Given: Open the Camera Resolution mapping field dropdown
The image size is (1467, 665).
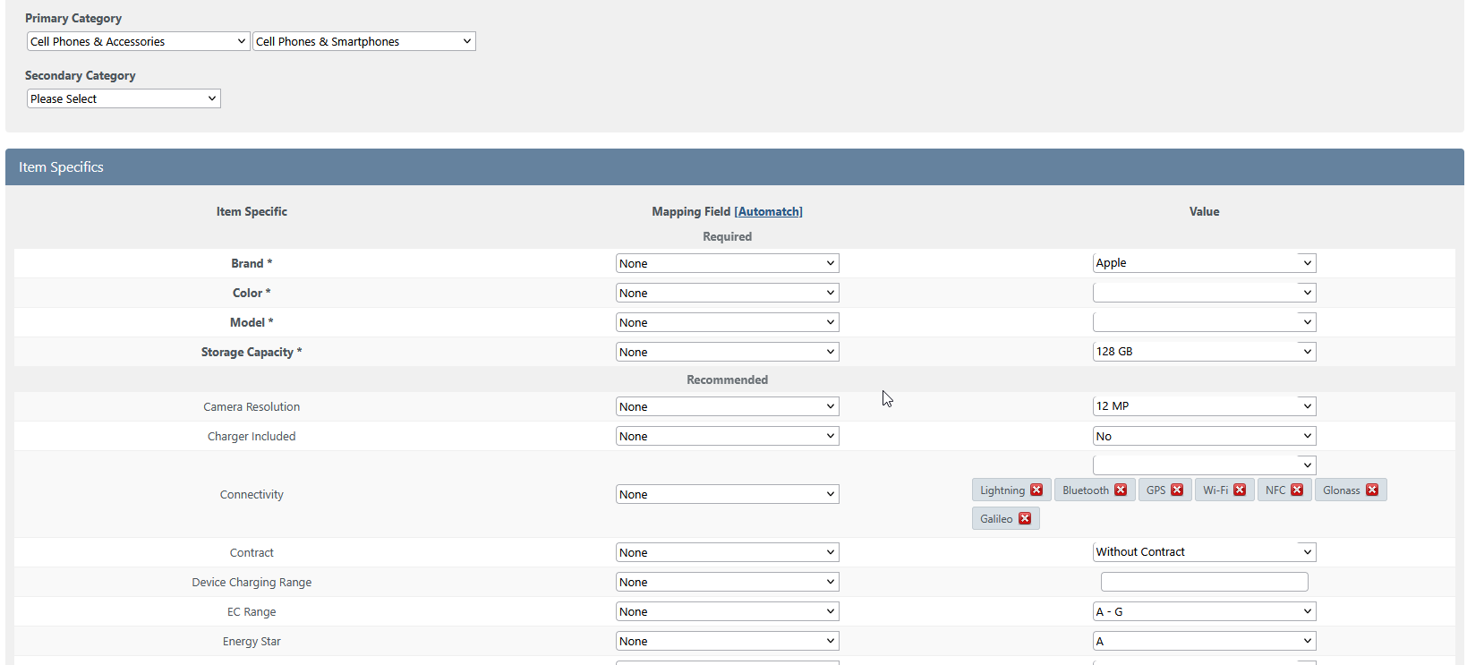Looking at the screenshot, I should pos(727,406).
